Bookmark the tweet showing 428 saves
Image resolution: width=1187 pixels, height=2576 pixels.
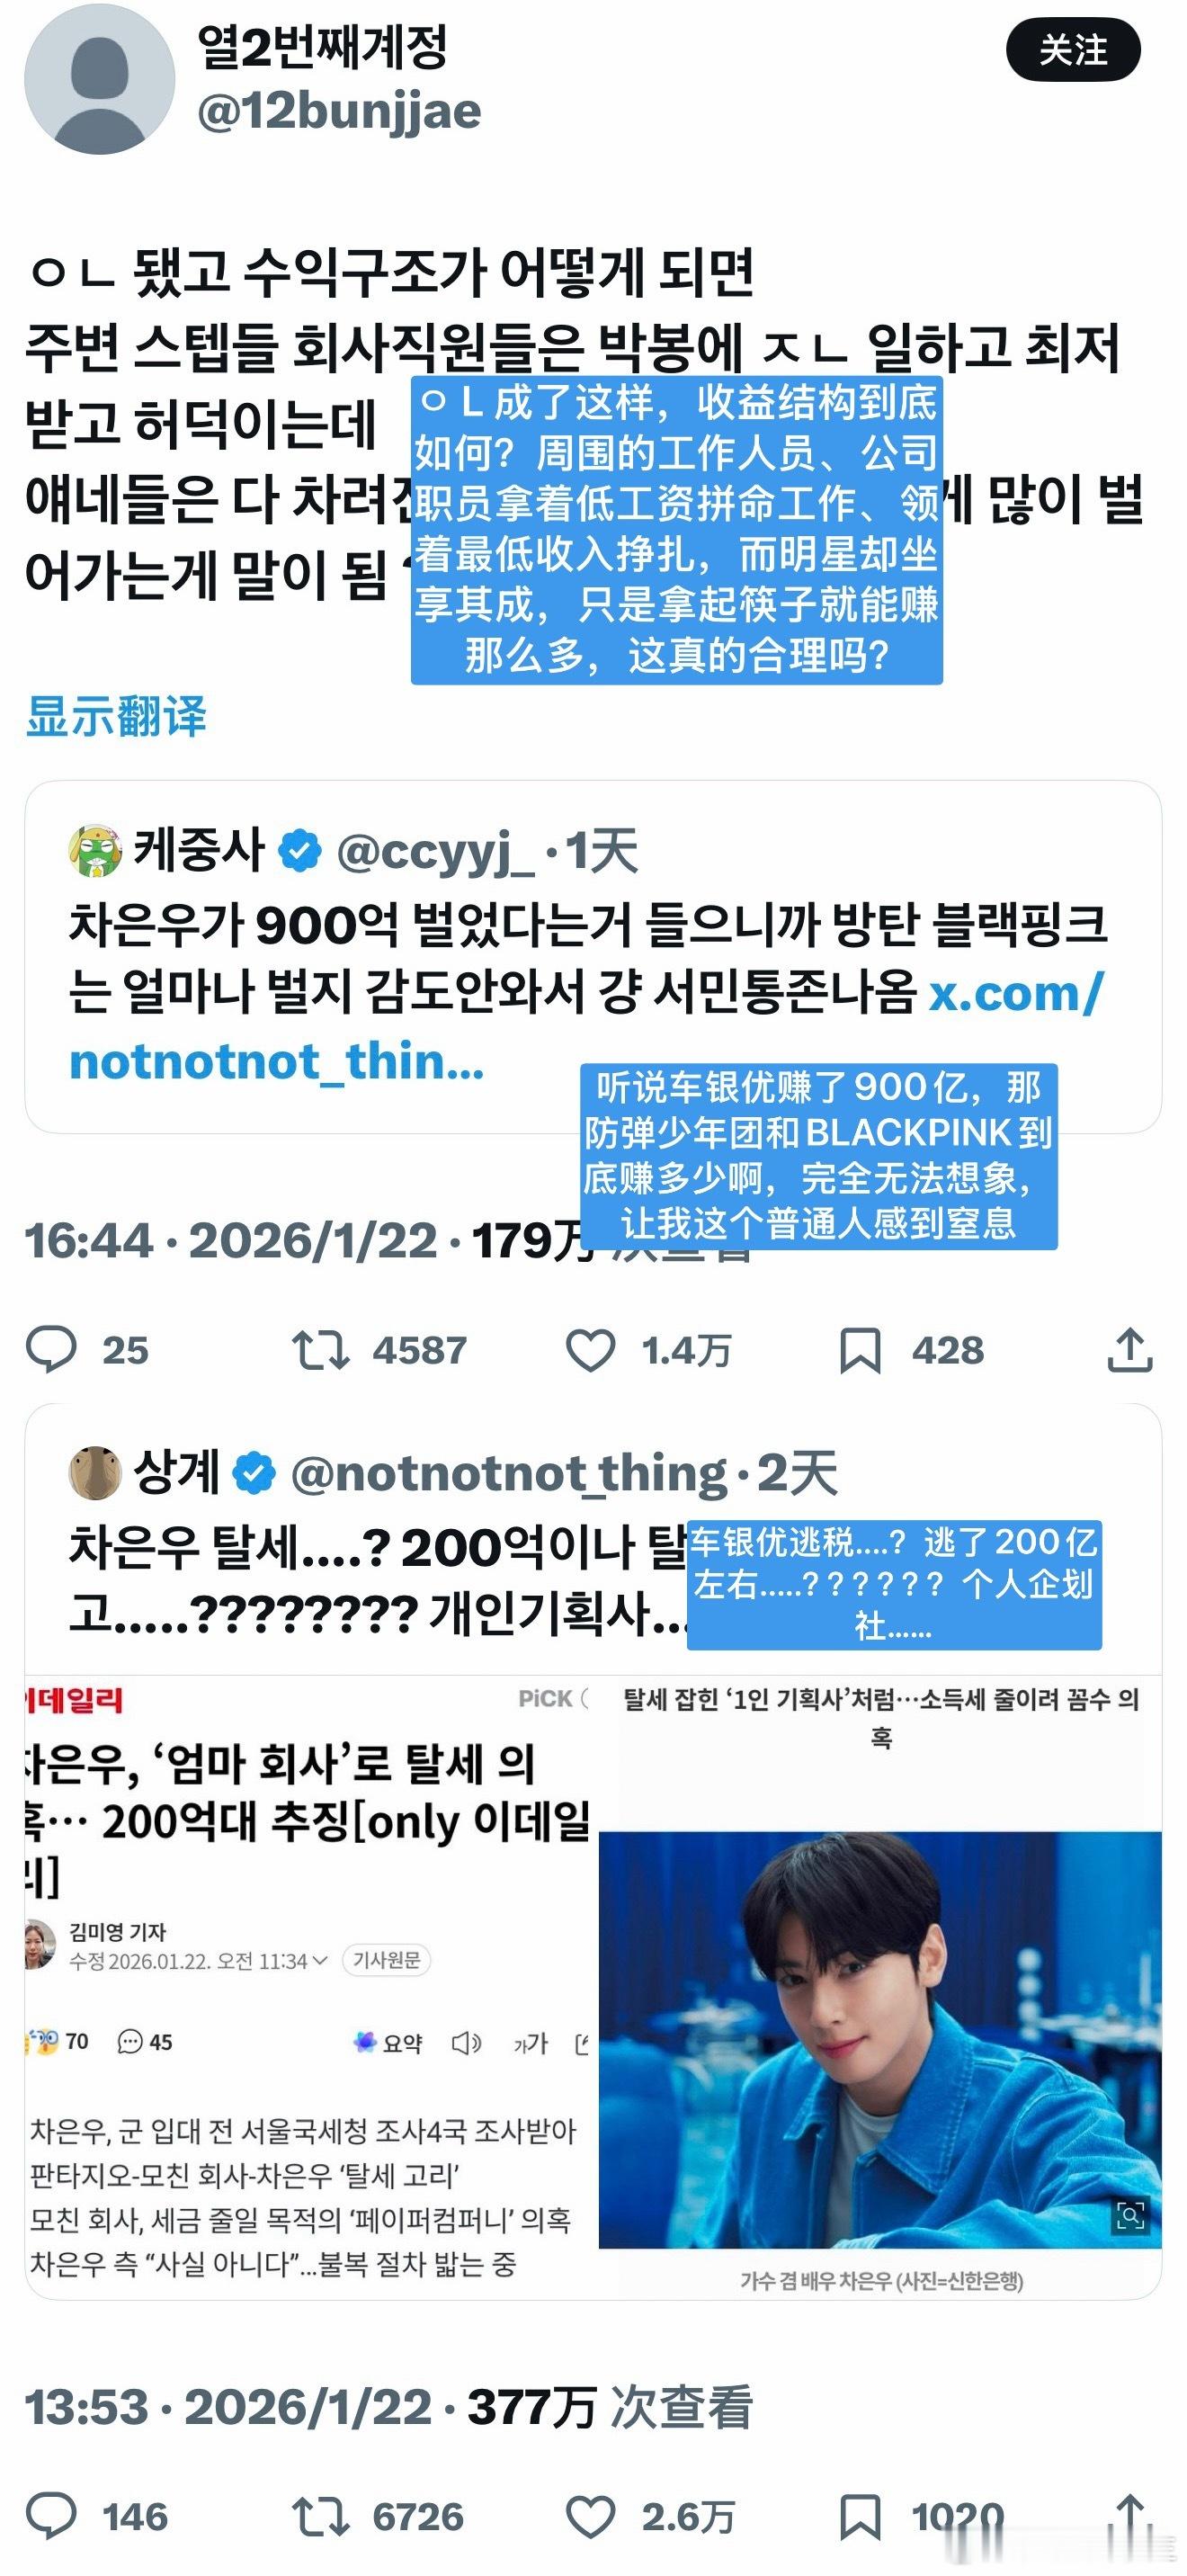coord(860,1349)
